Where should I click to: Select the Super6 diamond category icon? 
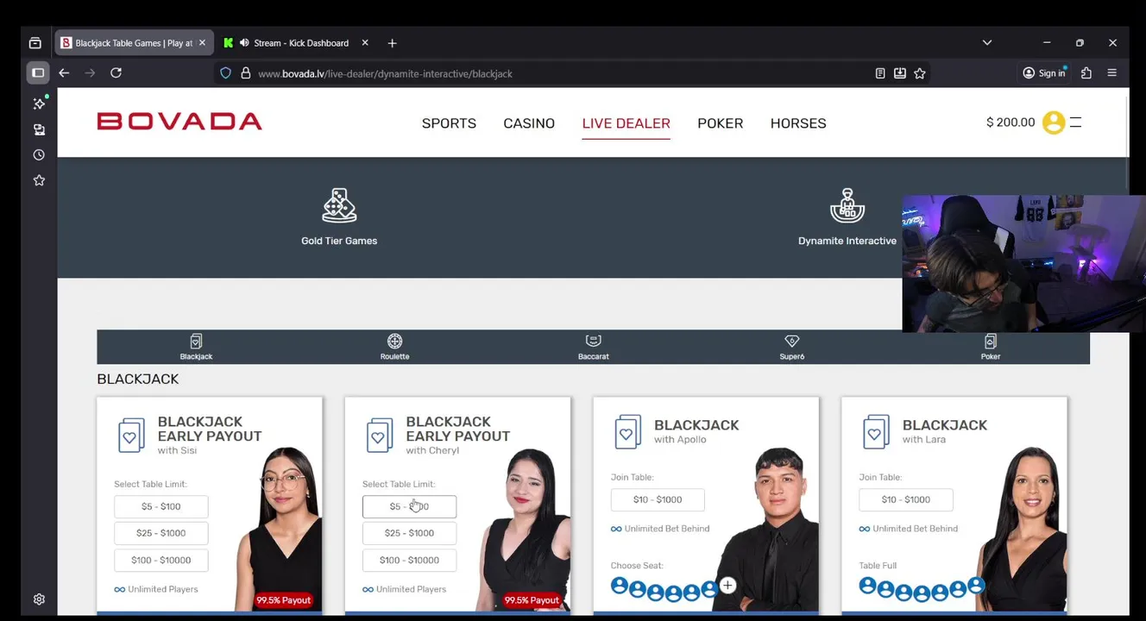(x=791, y=341)
